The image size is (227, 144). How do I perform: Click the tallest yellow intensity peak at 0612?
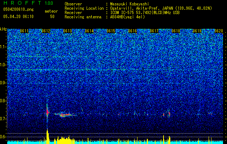pos(48,136)
